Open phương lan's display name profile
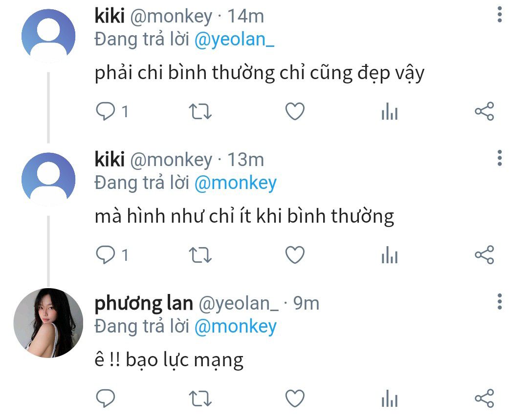The width and height of the screenshot is (528, 419). (144, 303)
